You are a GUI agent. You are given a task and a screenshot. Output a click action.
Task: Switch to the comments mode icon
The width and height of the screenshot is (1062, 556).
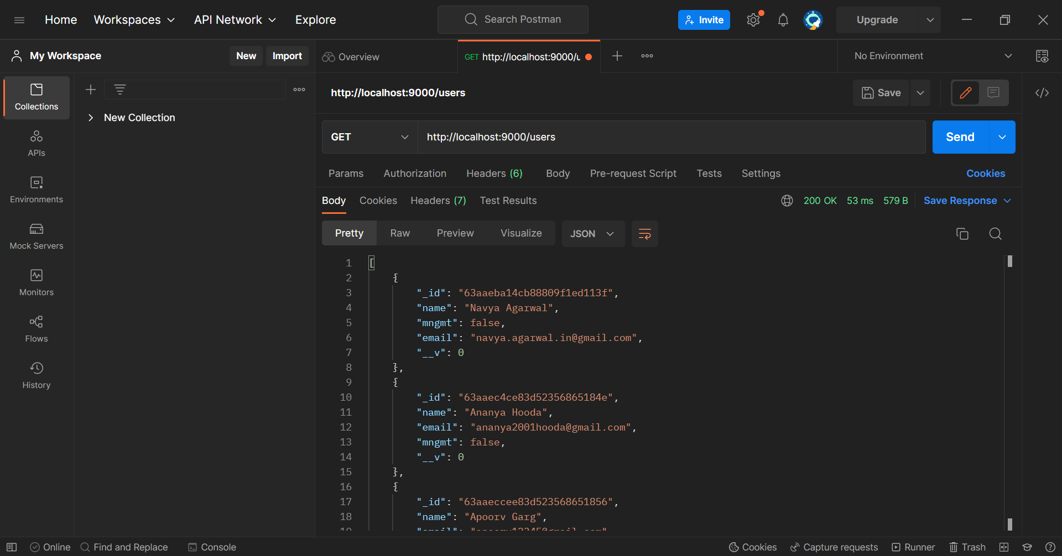pos(994,93)
